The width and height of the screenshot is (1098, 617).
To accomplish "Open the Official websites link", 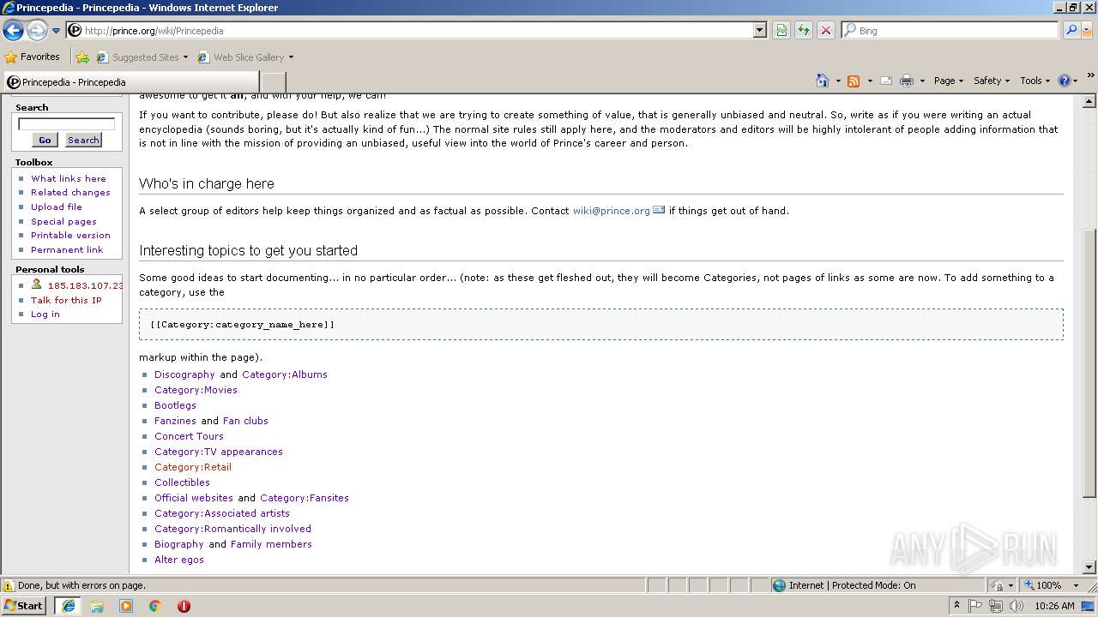I will 194,498.
